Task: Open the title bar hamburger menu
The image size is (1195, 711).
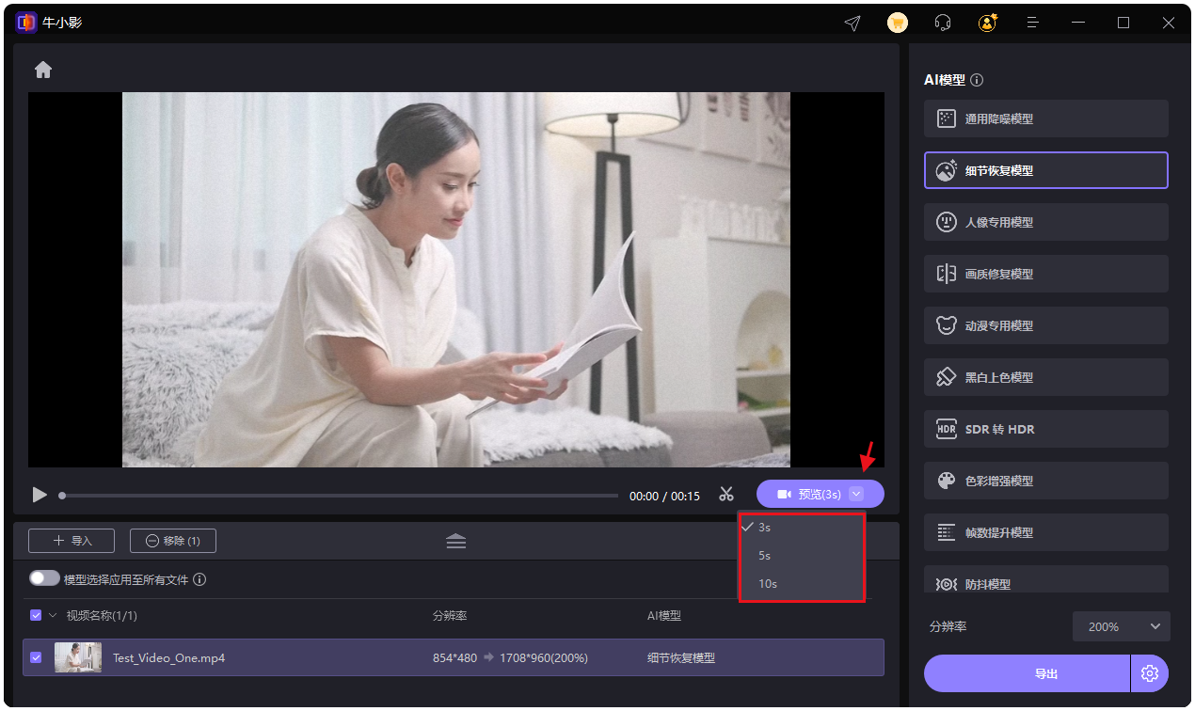Action: pyautogui.click(x=1032, y=23)
